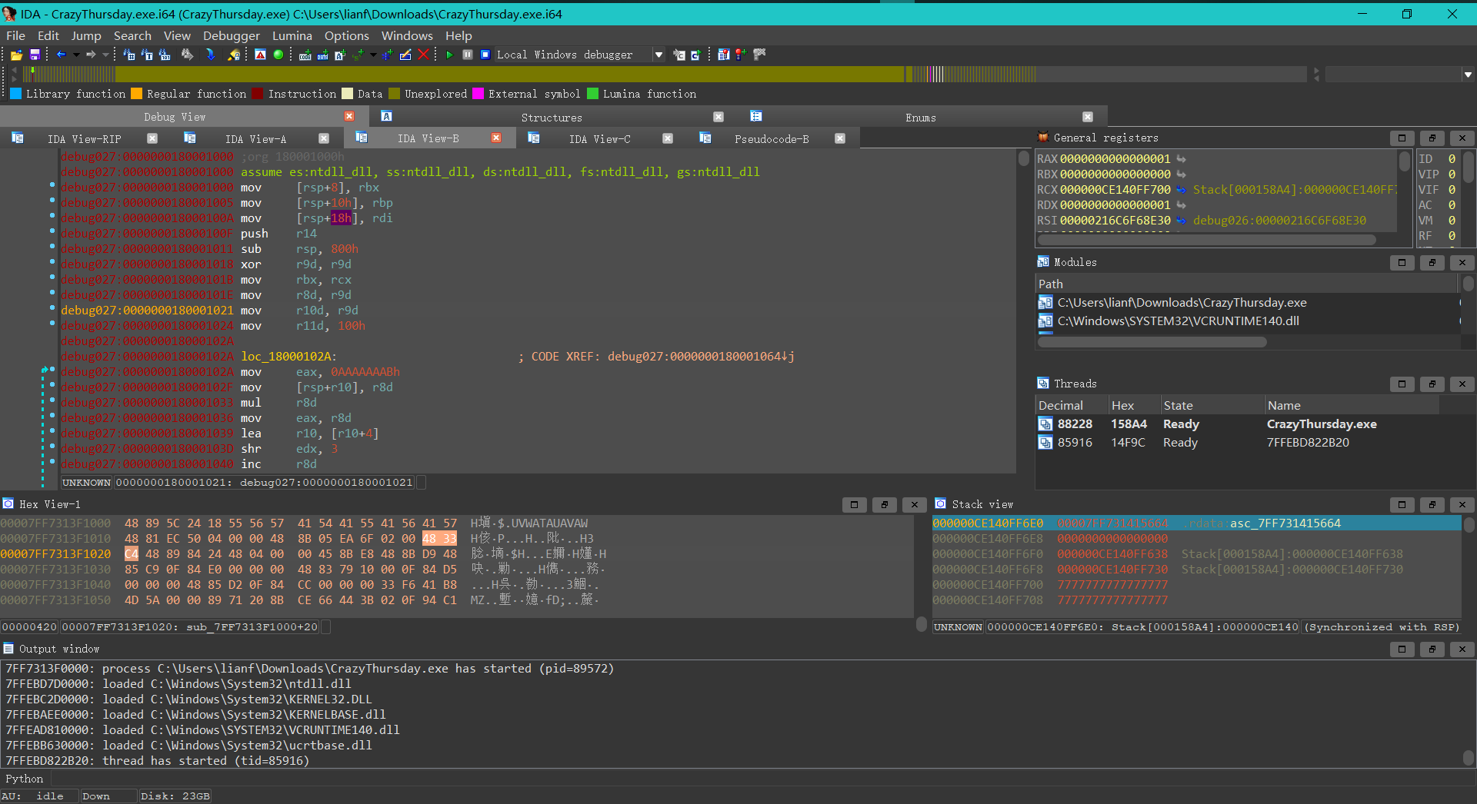Expand the back-navigation history dropdown

pyautogui.click(x=76, y=55)
